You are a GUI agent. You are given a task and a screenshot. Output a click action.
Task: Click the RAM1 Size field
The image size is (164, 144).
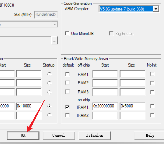(x=132, y=74)
